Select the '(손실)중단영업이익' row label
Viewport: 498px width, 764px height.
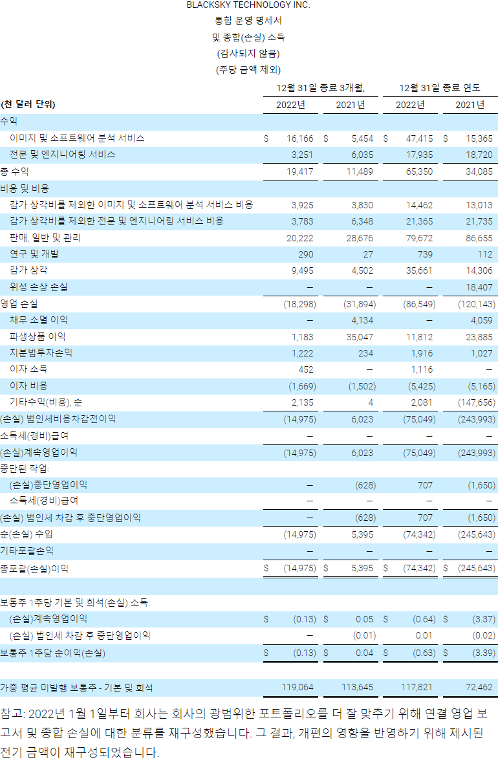click(x=49, y=485)
